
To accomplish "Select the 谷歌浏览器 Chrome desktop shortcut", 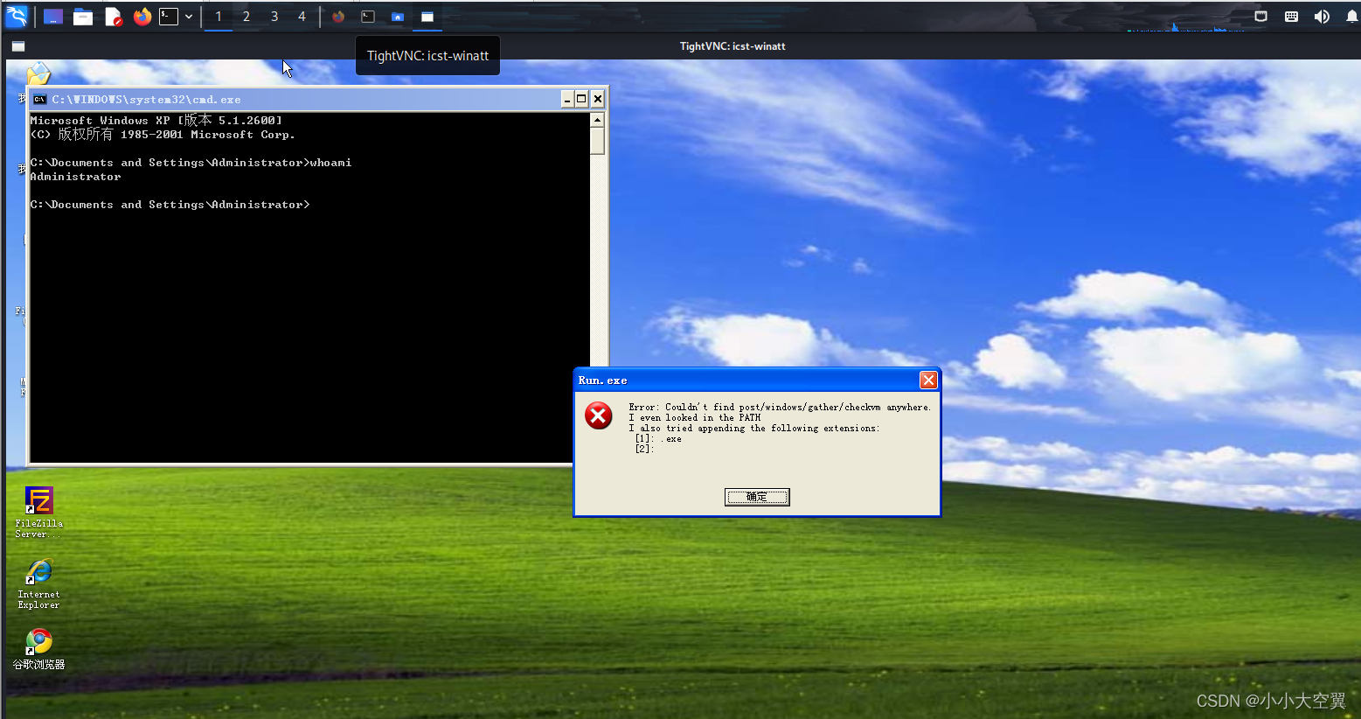I will click(39, 649).
